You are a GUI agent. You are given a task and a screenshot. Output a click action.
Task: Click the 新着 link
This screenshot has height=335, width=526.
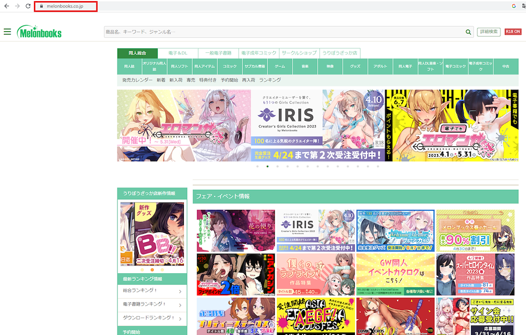(161, 80)
